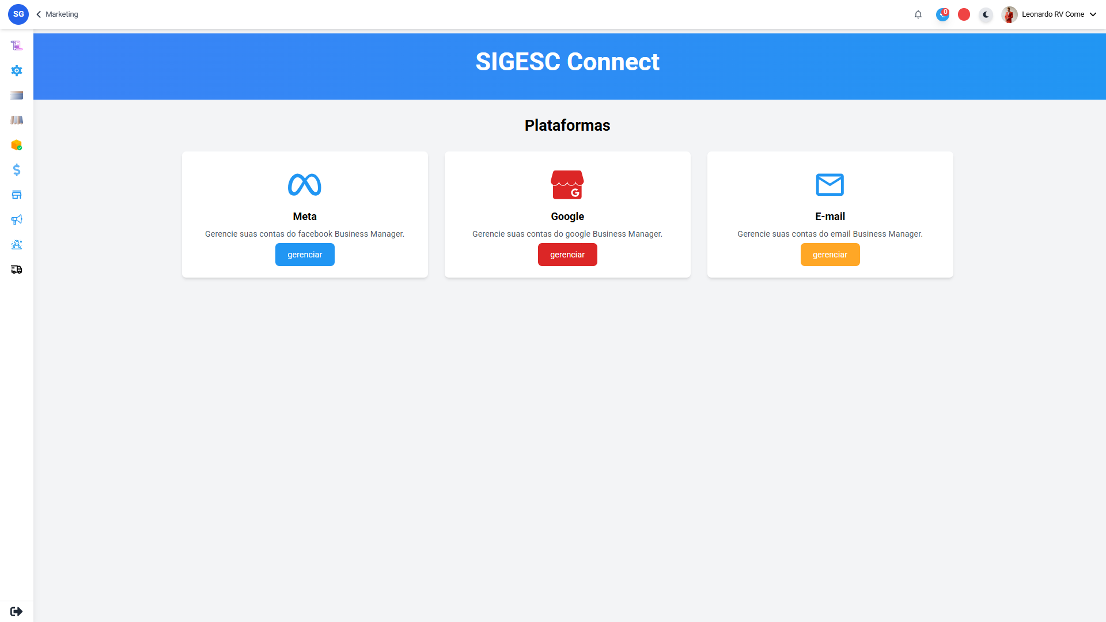The image size is (1106, 622).
Task: Open the credit card sidebar icon
Action: (x=17, y=95)
